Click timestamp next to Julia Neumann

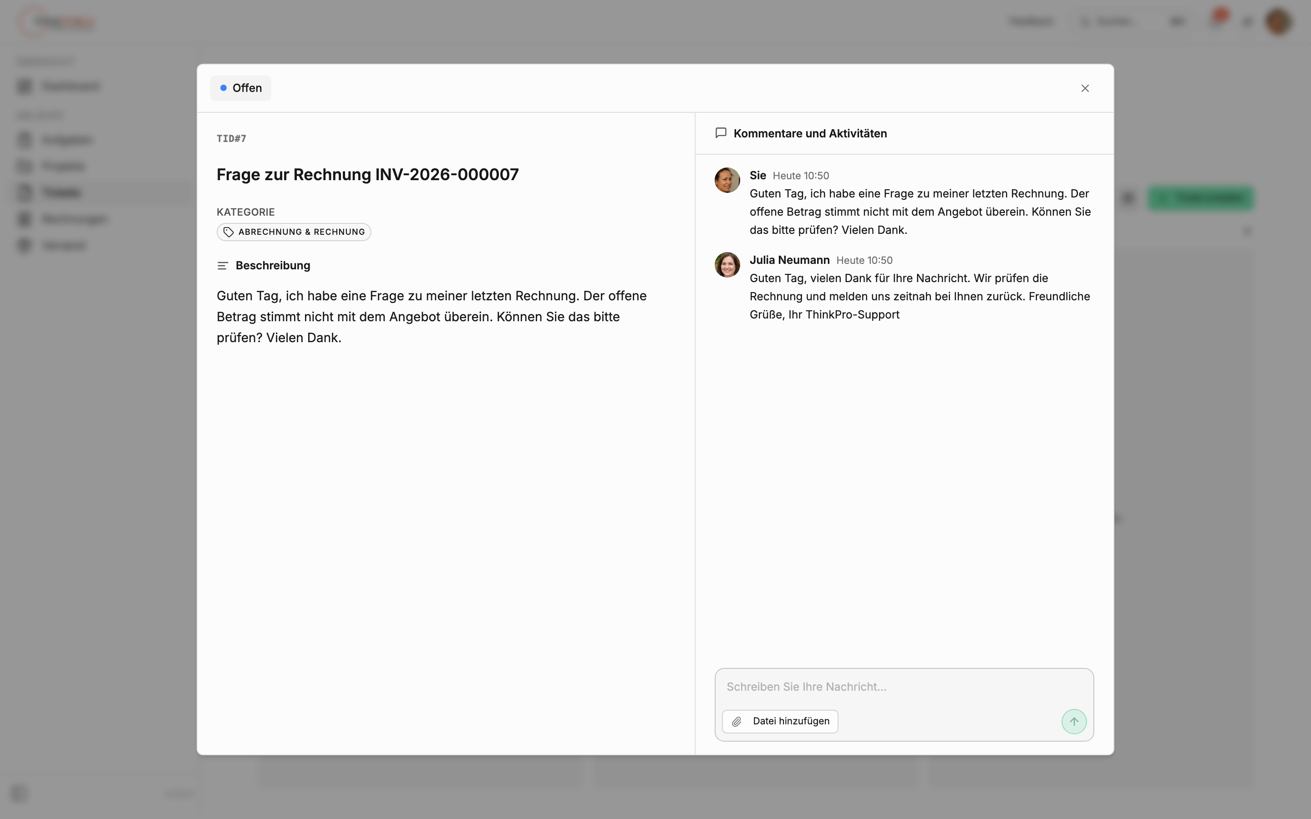864,260
